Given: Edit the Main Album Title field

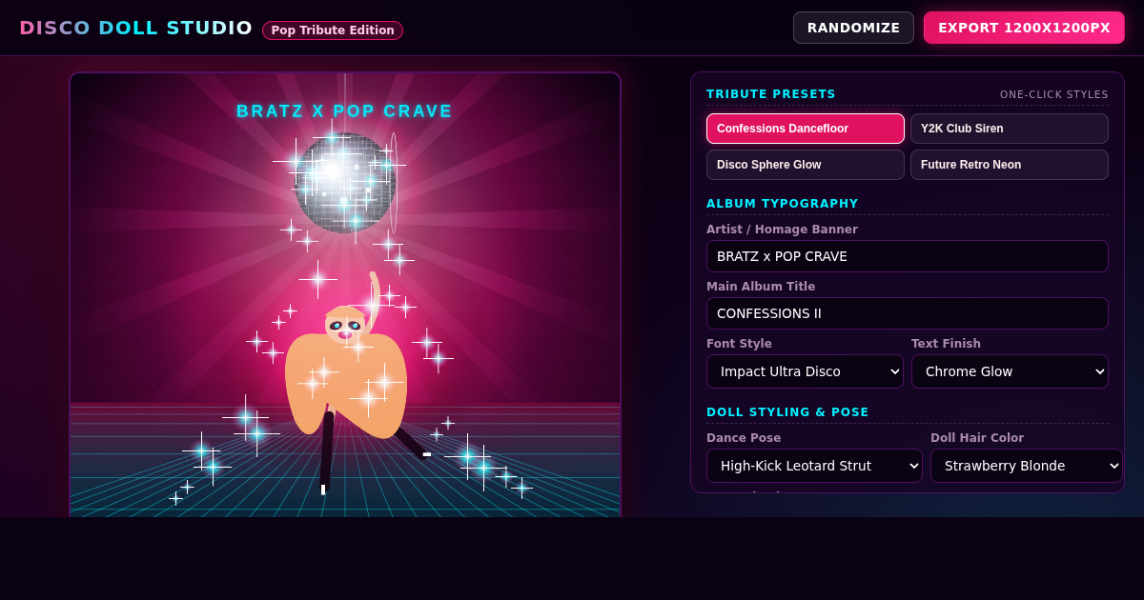Looking at the screenshot, I should (x=908, y=313).
